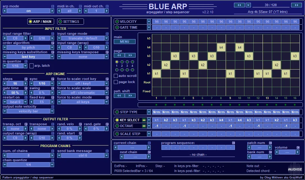Open the main MENU button

(x=125, y=42)
